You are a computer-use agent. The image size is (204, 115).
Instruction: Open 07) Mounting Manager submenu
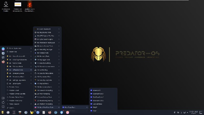[47, 49]
